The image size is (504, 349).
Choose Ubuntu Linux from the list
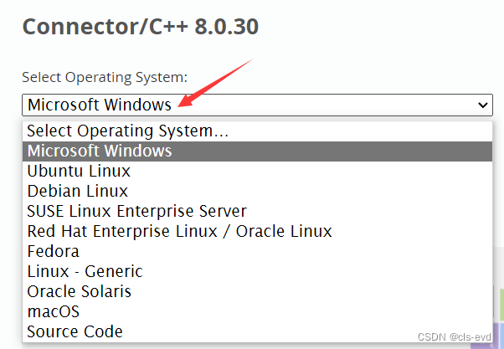coord(79,171)
